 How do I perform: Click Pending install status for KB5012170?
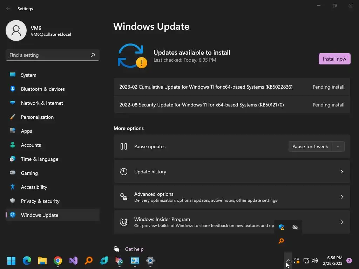[328, 105]
